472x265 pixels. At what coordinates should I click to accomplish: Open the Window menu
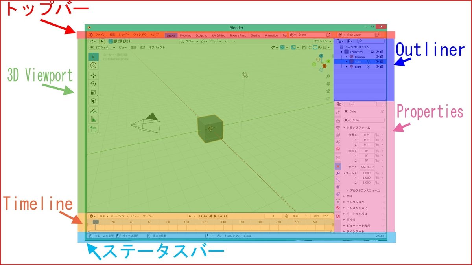[140, 35]
